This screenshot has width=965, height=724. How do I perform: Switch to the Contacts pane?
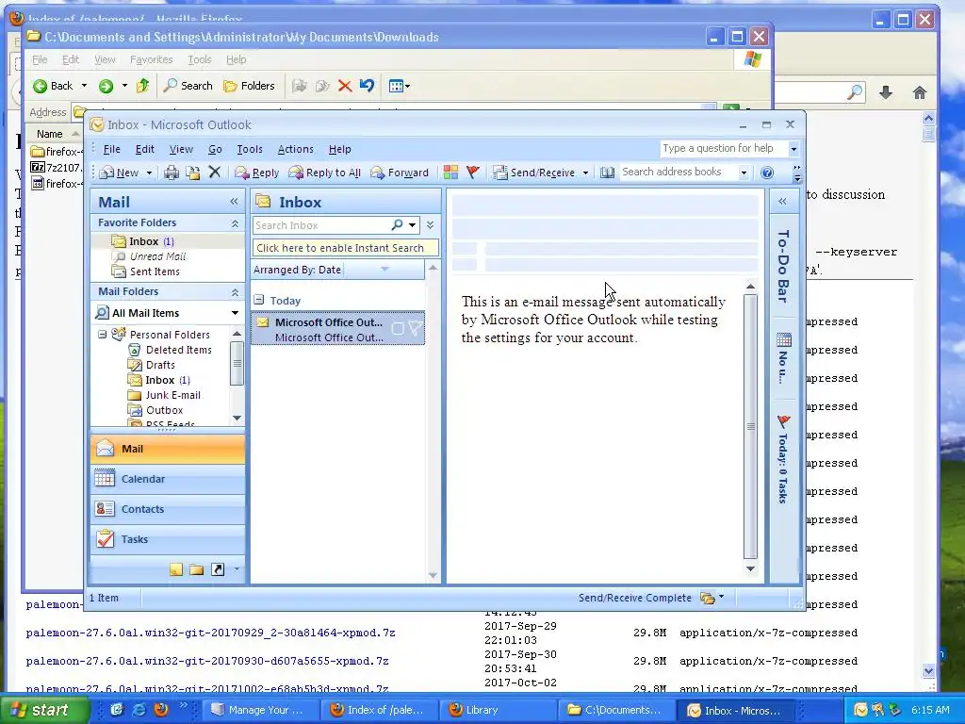point(168,509)
